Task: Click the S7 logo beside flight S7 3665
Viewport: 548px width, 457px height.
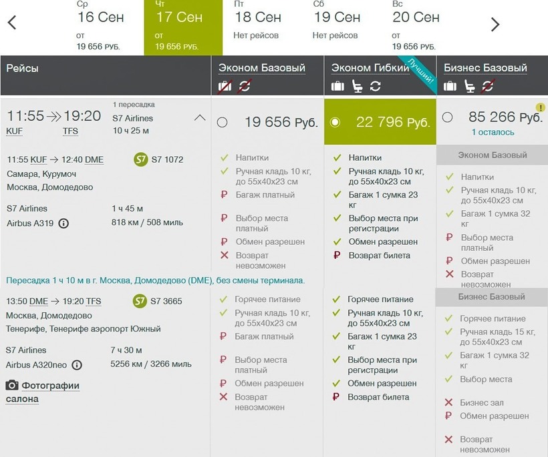Action: 140,301
